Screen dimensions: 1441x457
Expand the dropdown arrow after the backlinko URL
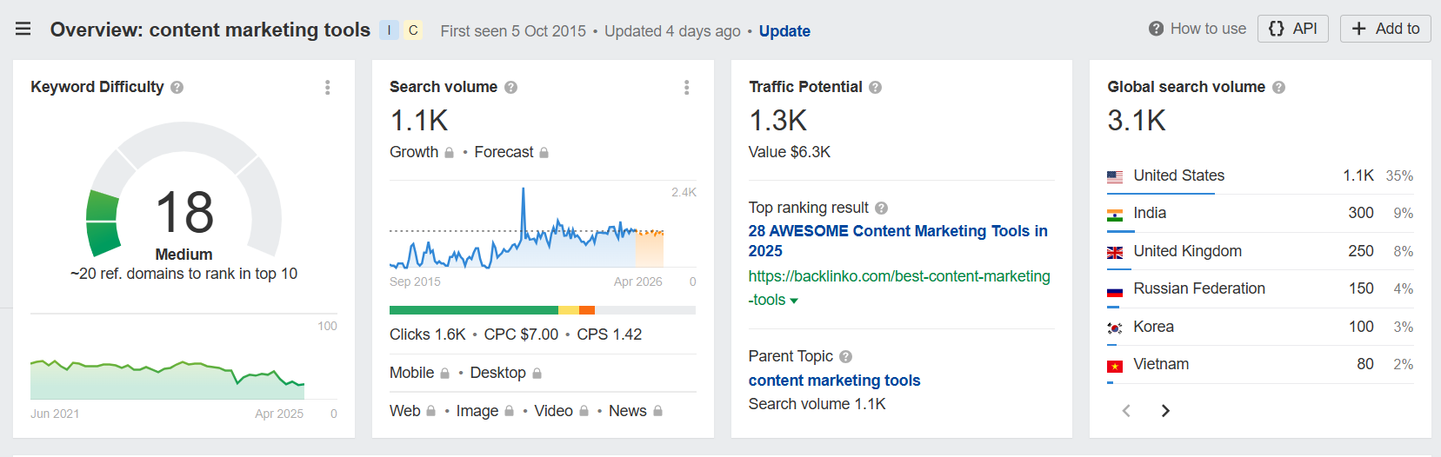pos(794,301)
